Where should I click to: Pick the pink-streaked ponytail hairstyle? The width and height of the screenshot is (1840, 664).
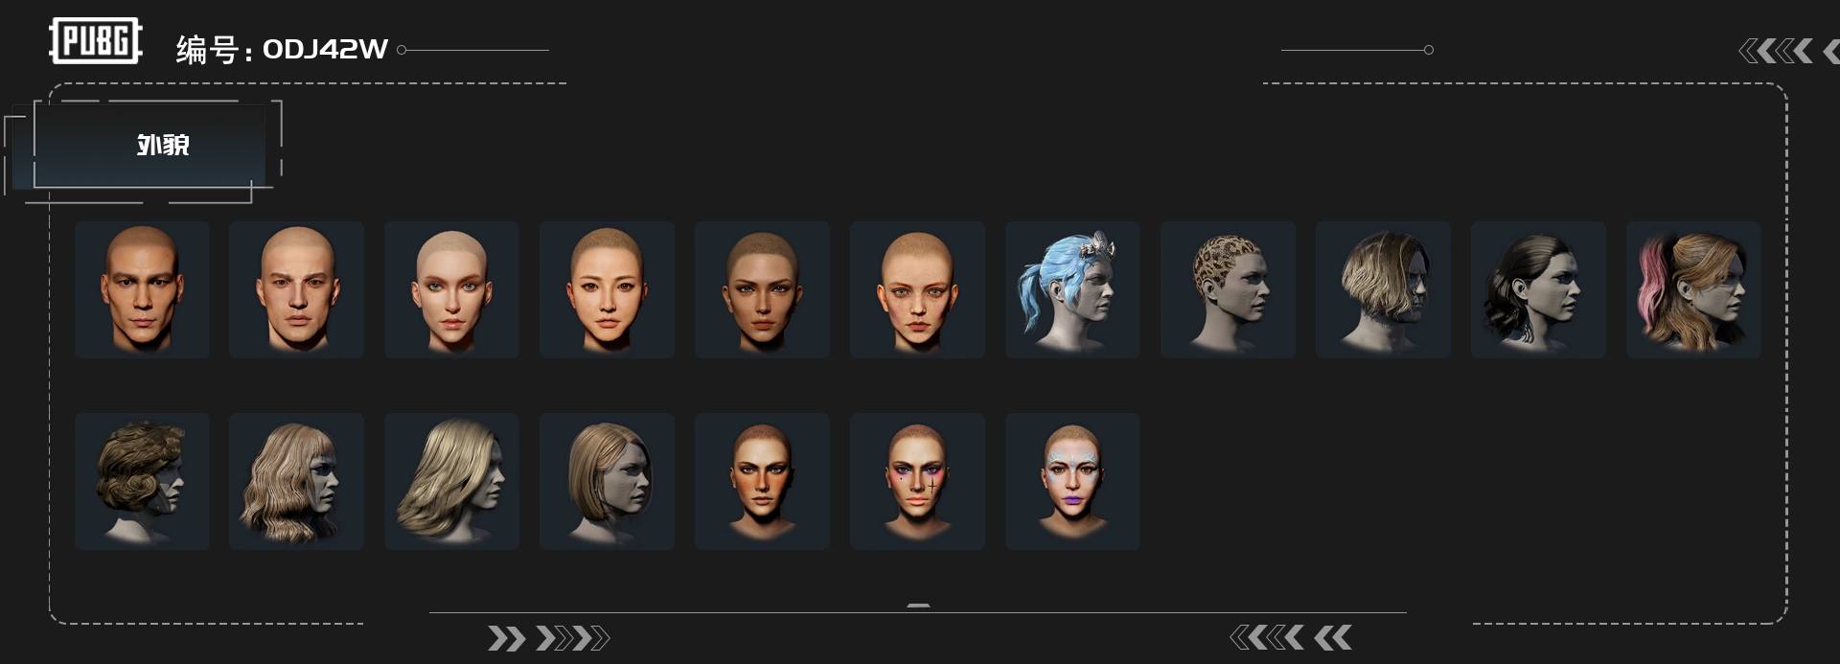(1693, 289)
